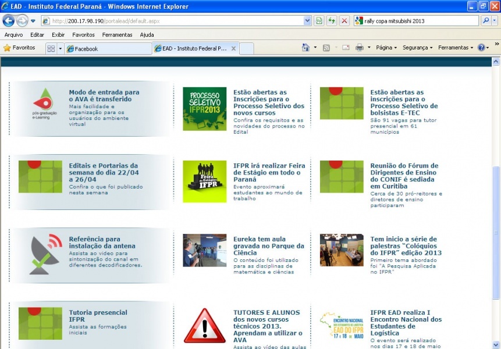The height and width of the screenshot is (349, 501).
Task: Click the Refresh page icon
Action: 332,21
